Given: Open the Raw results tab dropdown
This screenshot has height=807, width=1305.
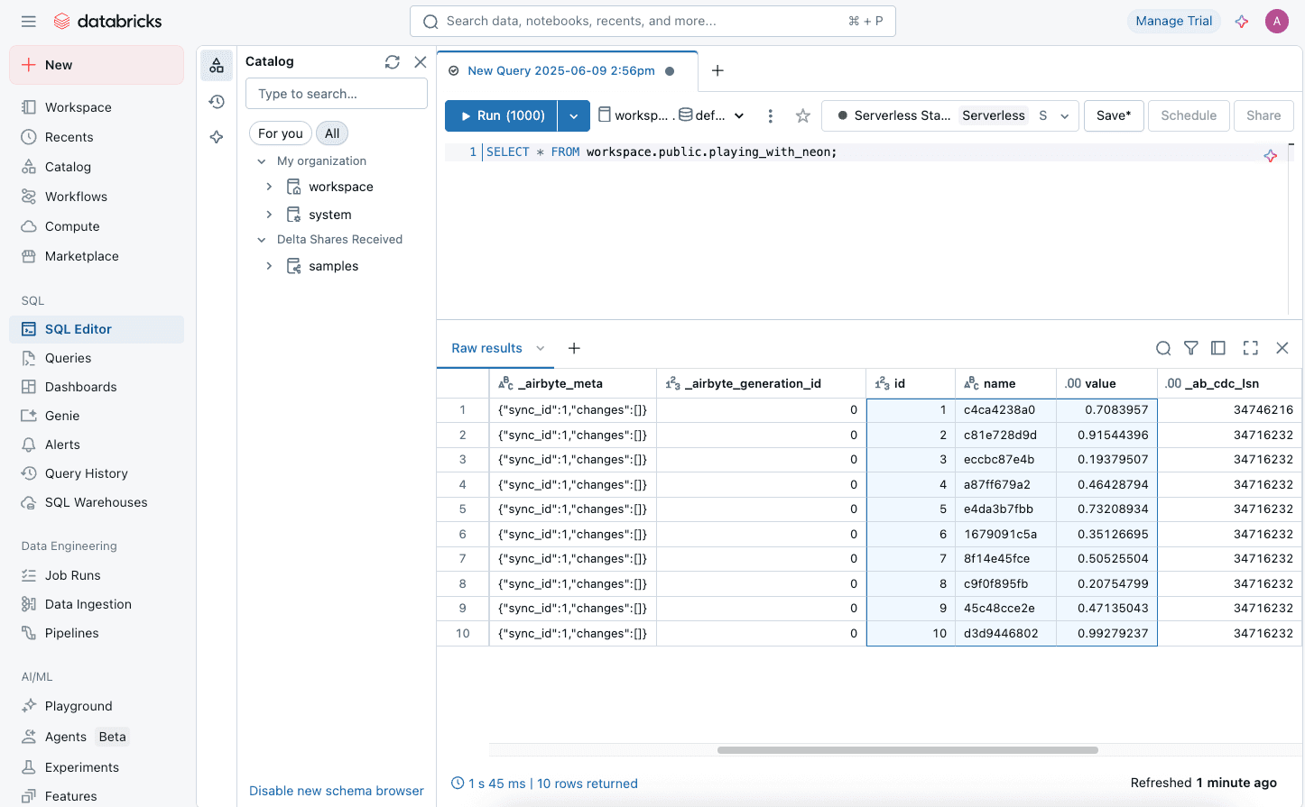Looking at the screenshot, I should click(x=540, y=348).
